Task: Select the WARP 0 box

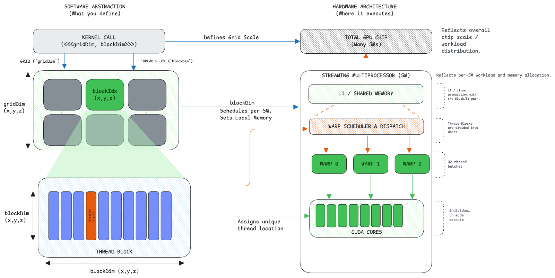Action: click(x=329, y=164)
